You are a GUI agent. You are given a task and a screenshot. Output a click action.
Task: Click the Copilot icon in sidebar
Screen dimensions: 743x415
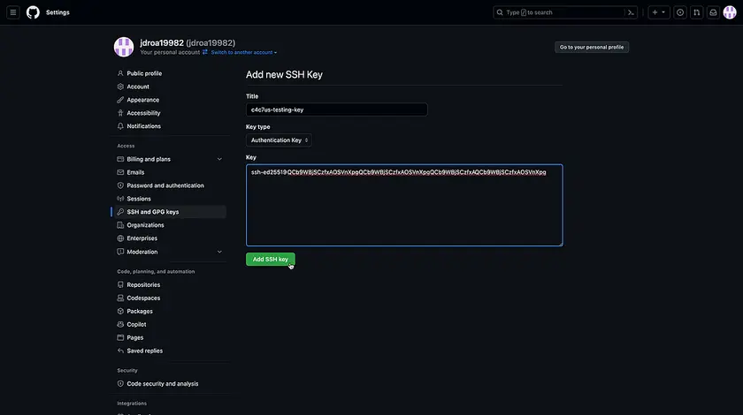(120, 325)
